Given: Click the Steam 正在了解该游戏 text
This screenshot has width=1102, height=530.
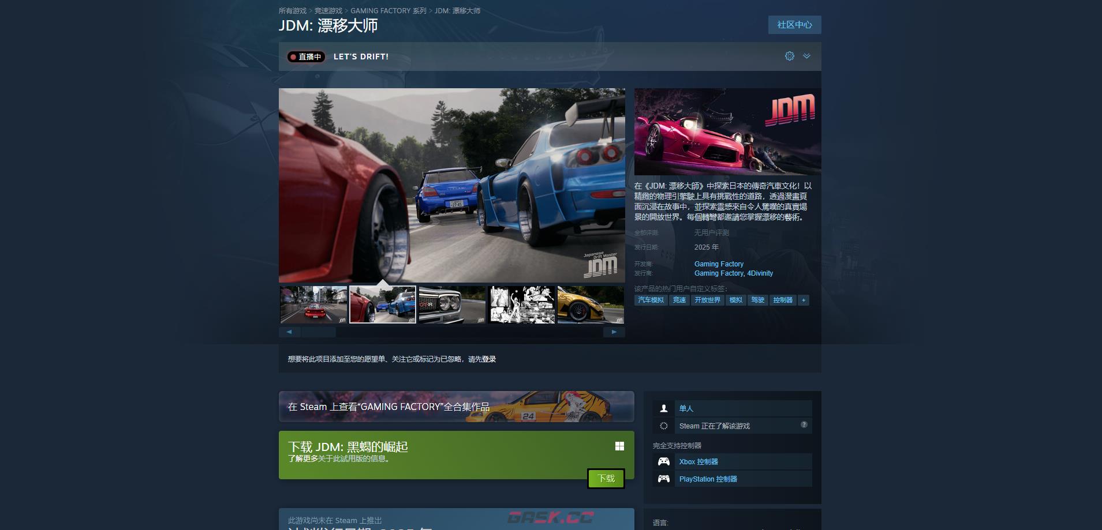Looking at the screenshot, I should [715, 426].
